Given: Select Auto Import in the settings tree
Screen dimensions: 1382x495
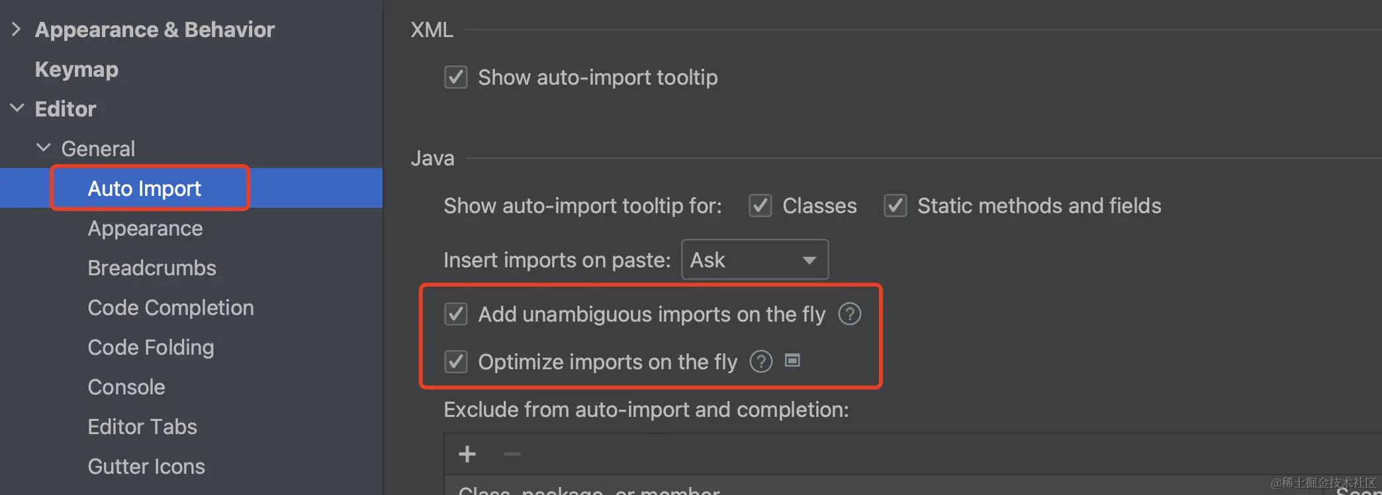Looking at the screenshot, I should click(x=144, y=189).
